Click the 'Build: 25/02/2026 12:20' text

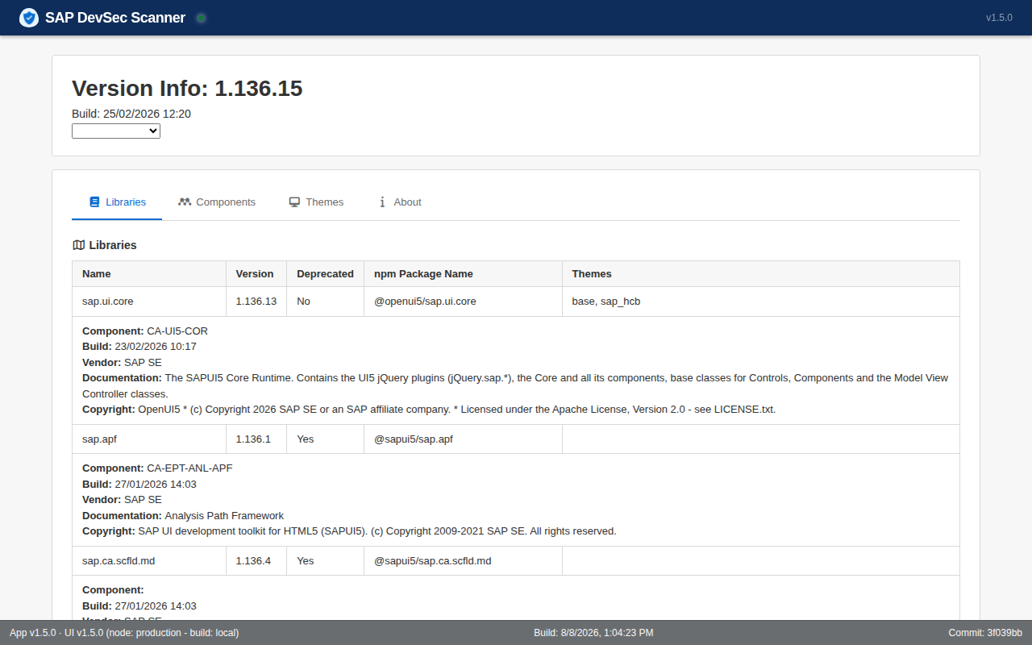click(131, 114)
